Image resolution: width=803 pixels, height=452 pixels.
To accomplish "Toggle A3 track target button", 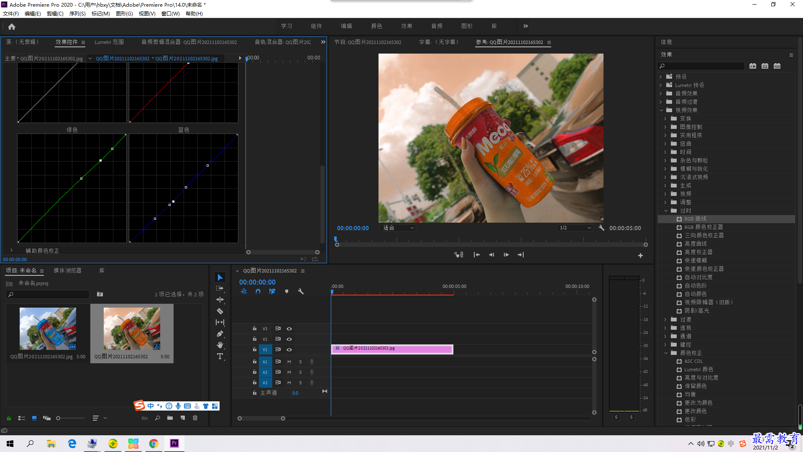I will [x=265, y=383].
